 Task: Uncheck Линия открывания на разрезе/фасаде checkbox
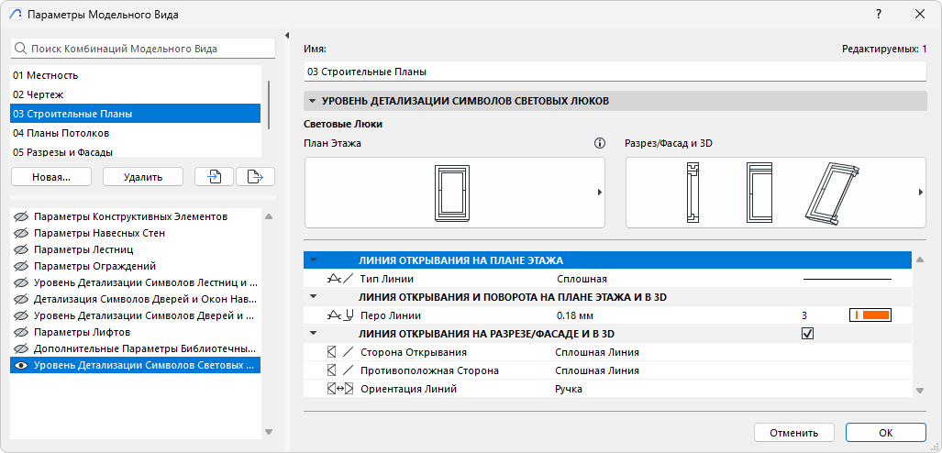coord(808,334)
